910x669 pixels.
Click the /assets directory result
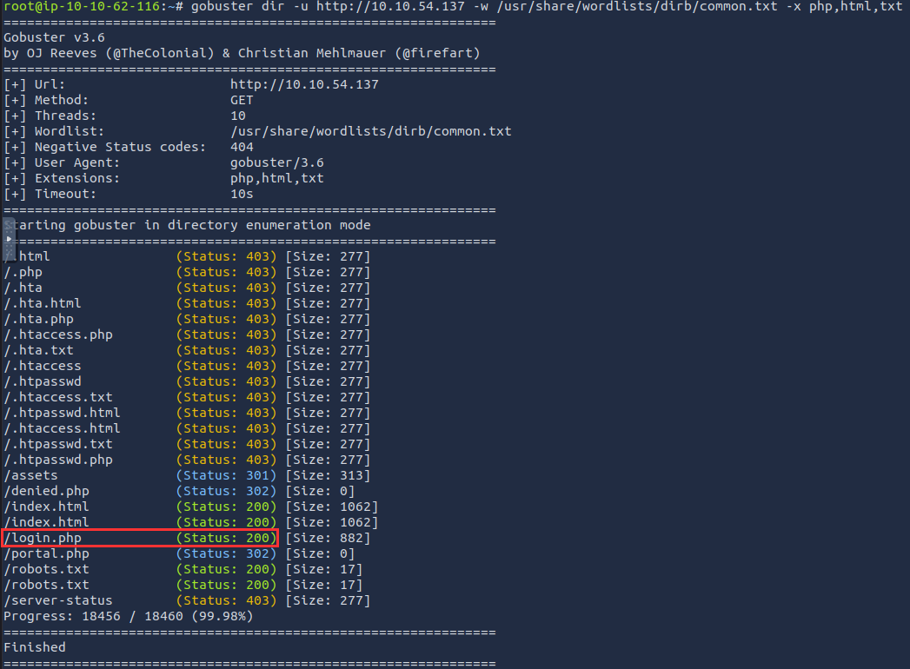tap(31, 475)
